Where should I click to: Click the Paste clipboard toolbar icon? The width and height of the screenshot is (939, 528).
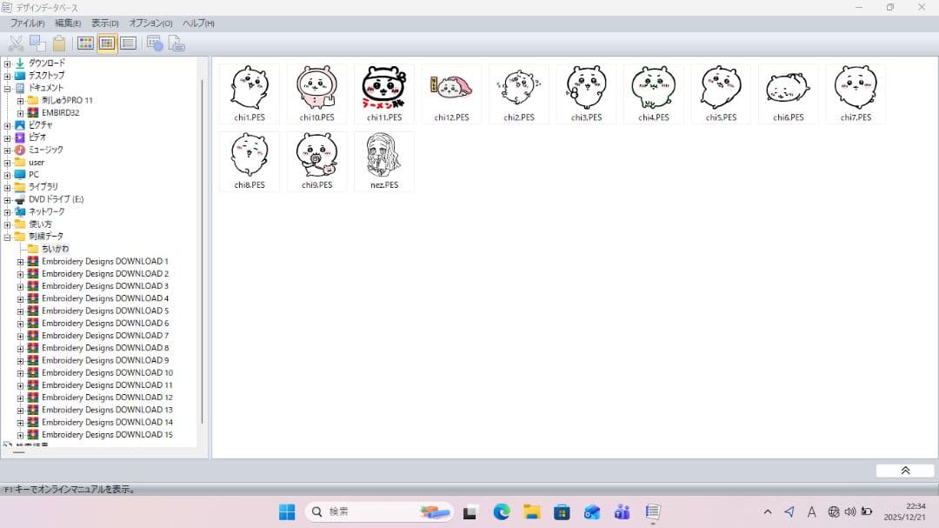(59, 43)
